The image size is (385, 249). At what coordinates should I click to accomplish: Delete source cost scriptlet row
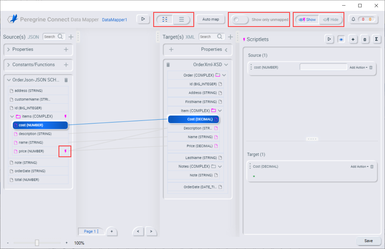[371, 67]
